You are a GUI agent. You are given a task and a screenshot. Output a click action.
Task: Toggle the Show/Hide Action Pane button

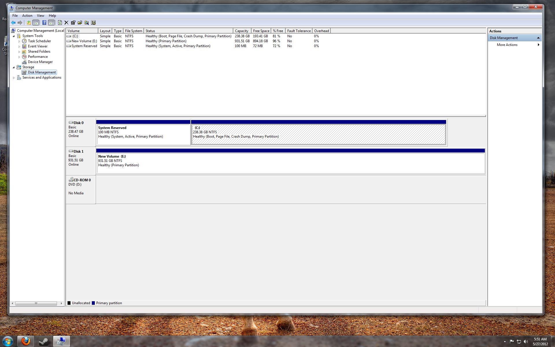51,23
